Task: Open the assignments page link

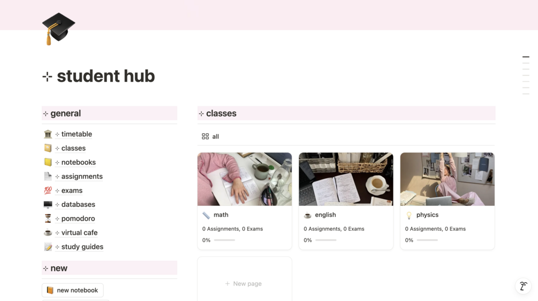Action: pos(82,176)
